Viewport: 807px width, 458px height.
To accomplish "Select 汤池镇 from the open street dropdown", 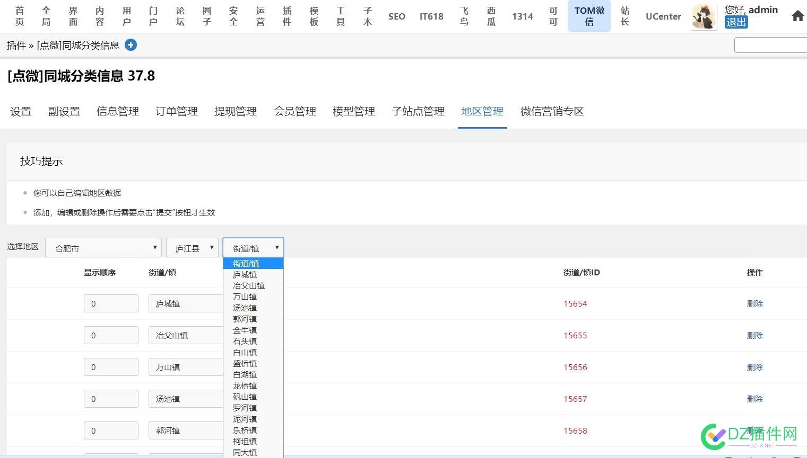I will (245, 308).
